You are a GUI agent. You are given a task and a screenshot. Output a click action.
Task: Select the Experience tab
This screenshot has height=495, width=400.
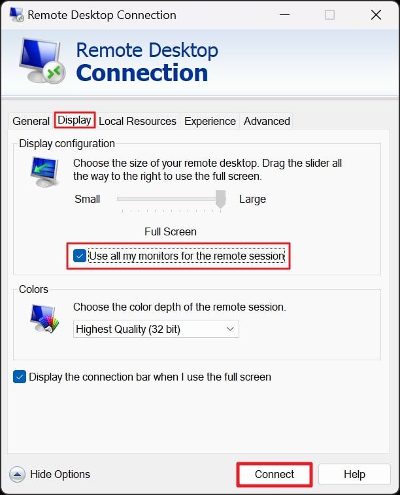[x=210, y=121]
